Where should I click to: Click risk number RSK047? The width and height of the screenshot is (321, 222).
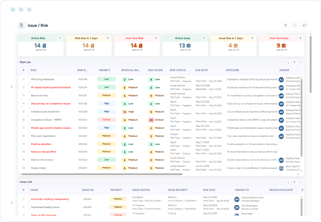[x=83, y=136]
